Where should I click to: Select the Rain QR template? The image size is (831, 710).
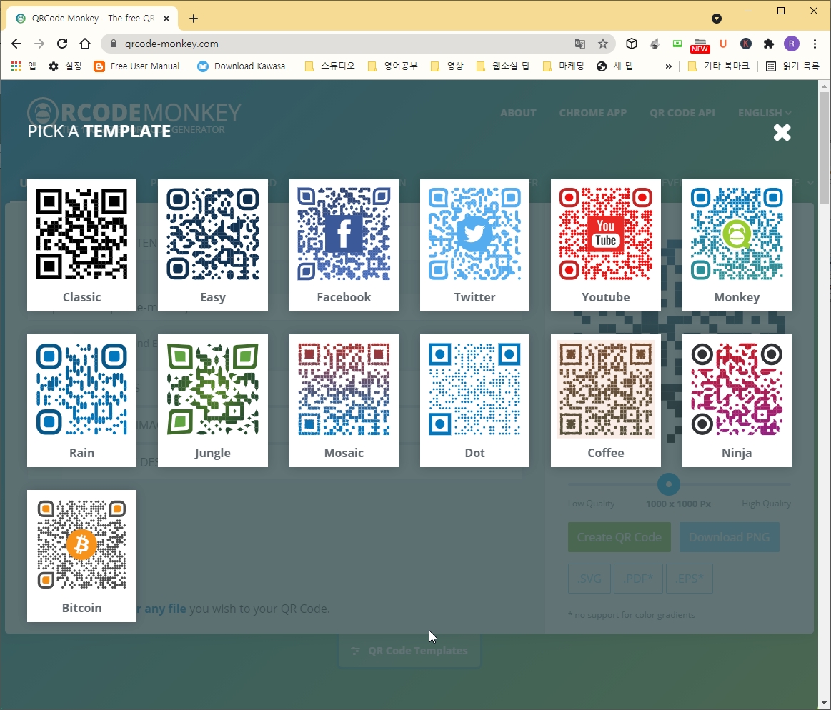(81, 401)
